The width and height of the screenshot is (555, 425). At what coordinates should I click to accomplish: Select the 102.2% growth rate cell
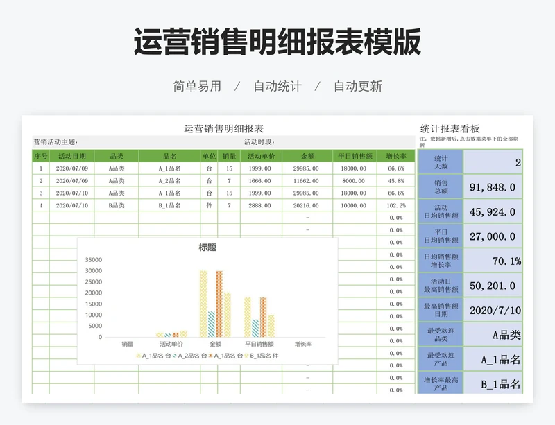(395, 205)
